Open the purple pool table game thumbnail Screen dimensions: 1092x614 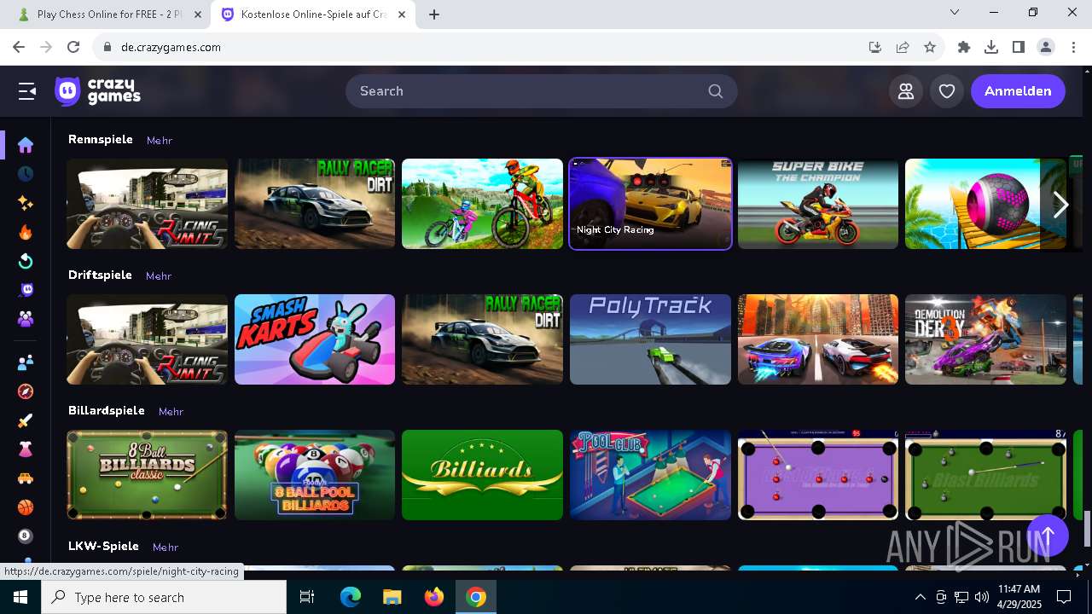818,475
